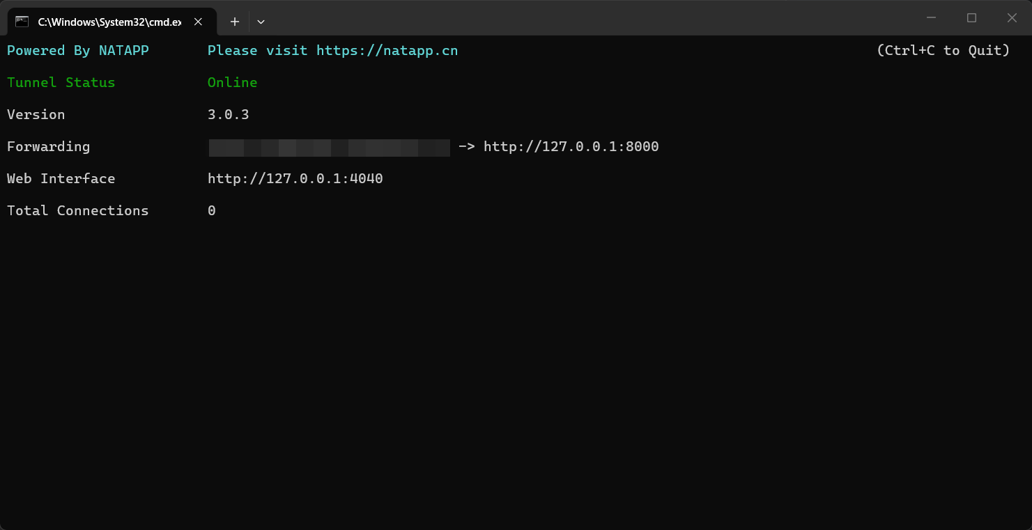Click the (Ctrl+C to Quit) hint

944,51
